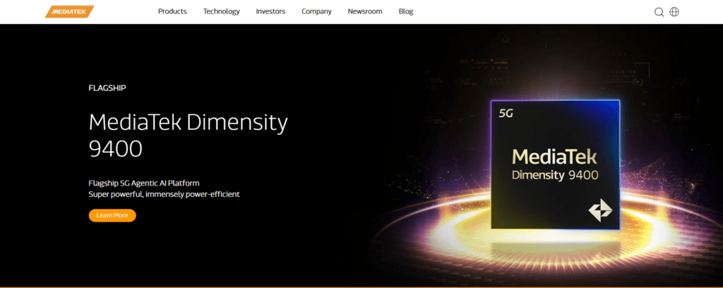Open the search magnifier icon
Screen dimensions: 723x288
click(659, 12)
